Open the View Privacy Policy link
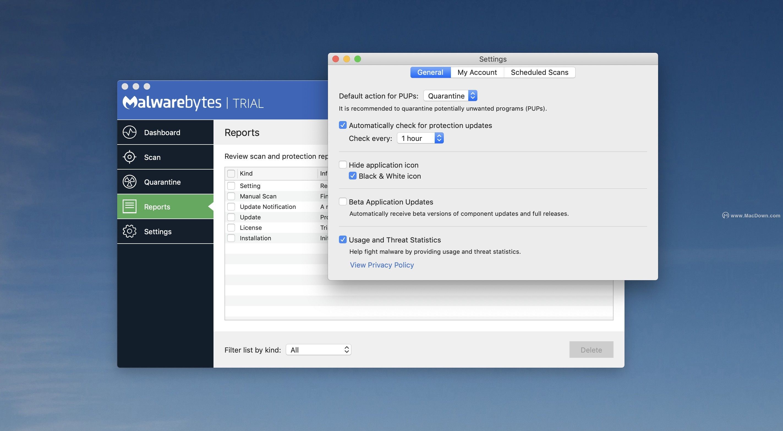Viewport: 783px width, 431px height. (x=382, y=265)
